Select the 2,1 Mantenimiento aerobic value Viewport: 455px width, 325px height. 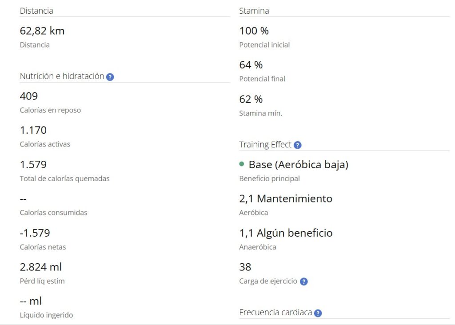tap(286, 198)
